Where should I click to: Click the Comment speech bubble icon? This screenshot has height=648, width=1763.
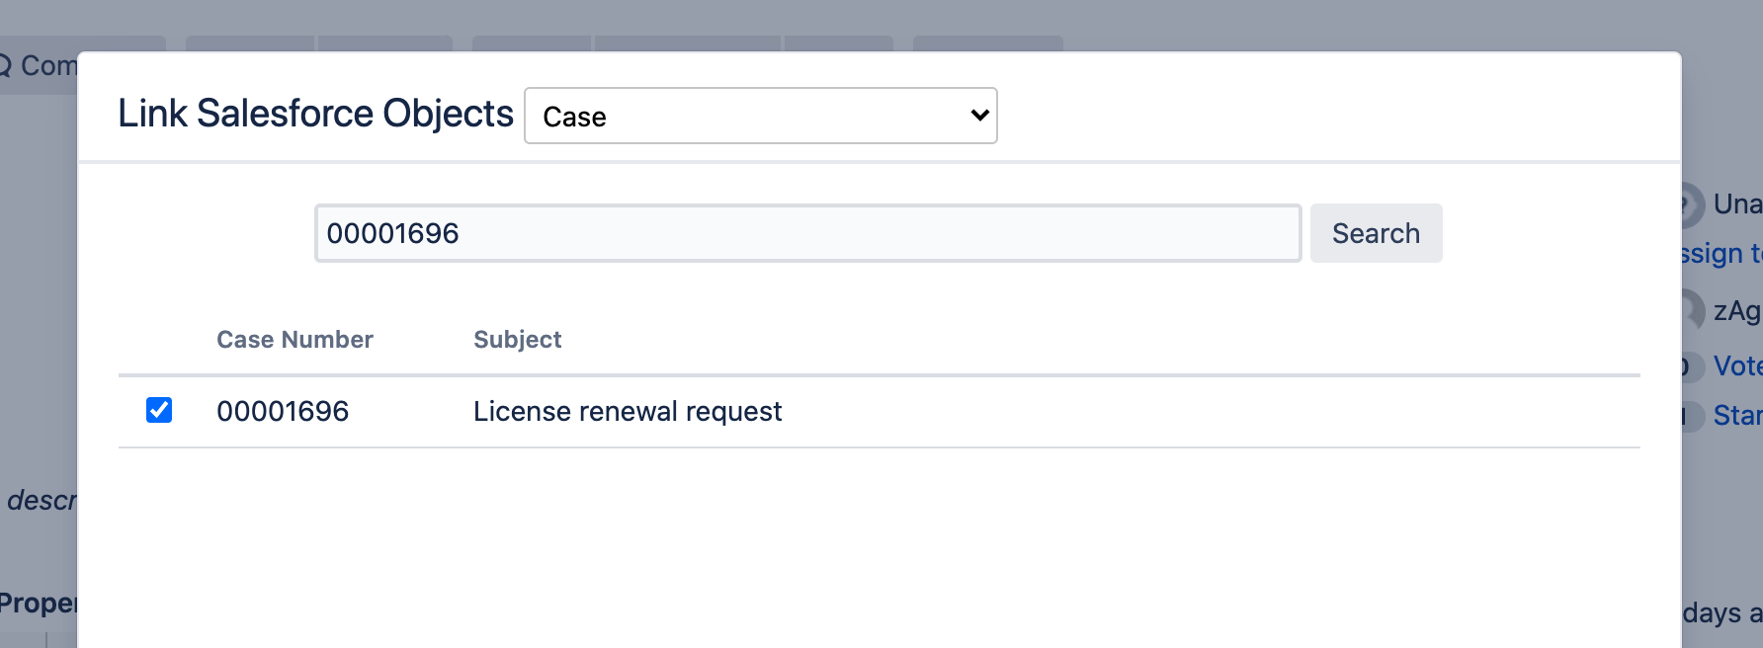click(x=5, y=66)
